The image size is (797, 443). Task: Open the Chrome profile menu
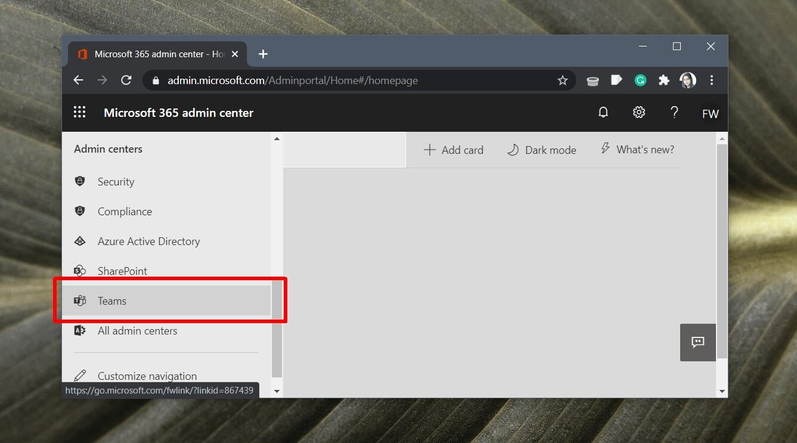click(x=688, y=80)
